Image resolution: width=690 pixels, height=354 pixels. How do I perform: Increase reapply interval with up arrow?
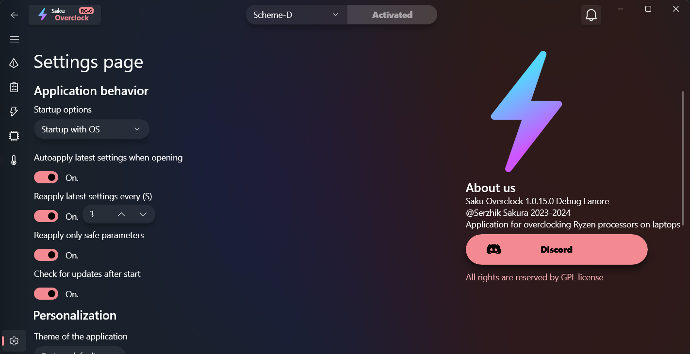pos(121,214)
